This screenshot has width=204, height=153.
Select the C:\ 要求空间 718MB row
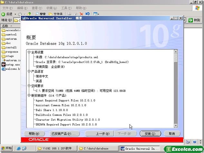point(81,91)
